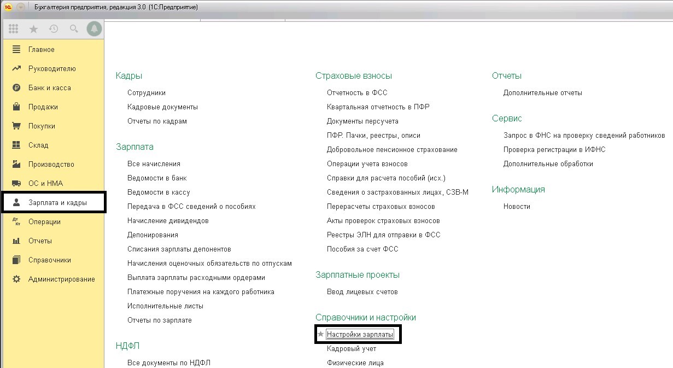Click the ОС и НМА truck icon
The width and height of the screenshot is (673, 368).
pyautogui.click(x=16, y=184)
